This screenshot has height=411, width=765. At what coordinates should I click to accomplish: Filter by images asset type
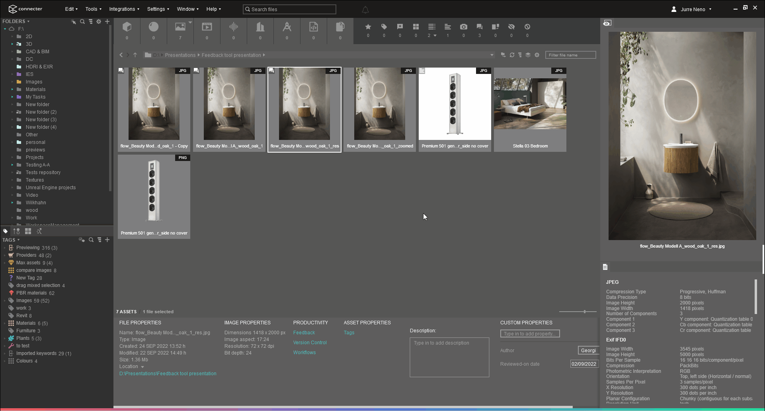[x=180, y=27]
